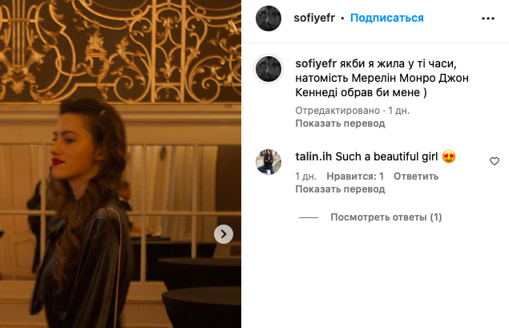The image size is (509, 328).
Task: Go to next photo with arrow button
Action: (224, 233)
